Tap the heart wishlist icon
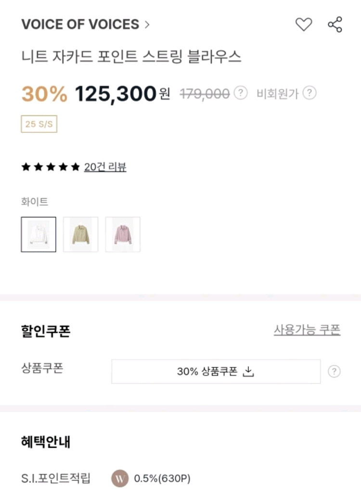The image size is (361, 493). tap(303, 24)
